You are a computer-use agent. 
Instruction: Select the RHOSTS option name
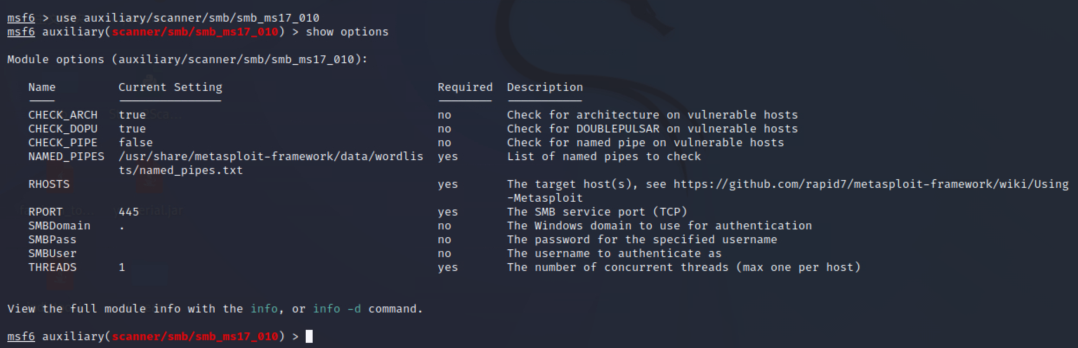[49, 184]
